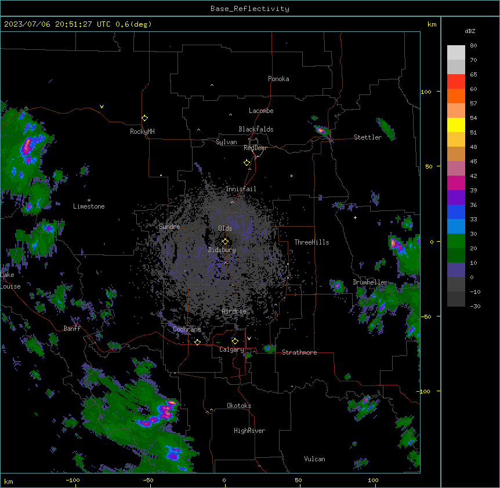Click the intense storm cell west of Stettler
The width and height of the screenshot is (500, 488).
pyautogui.click(x=322, y=130)
